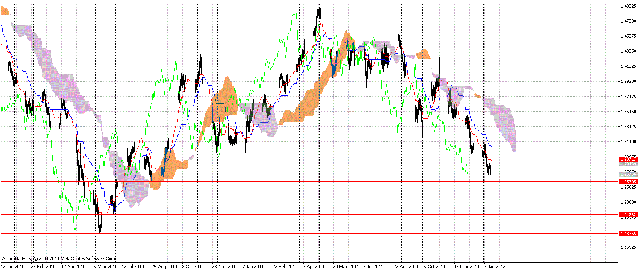Click the 7 Apr 2011 date label

point(314,266)
